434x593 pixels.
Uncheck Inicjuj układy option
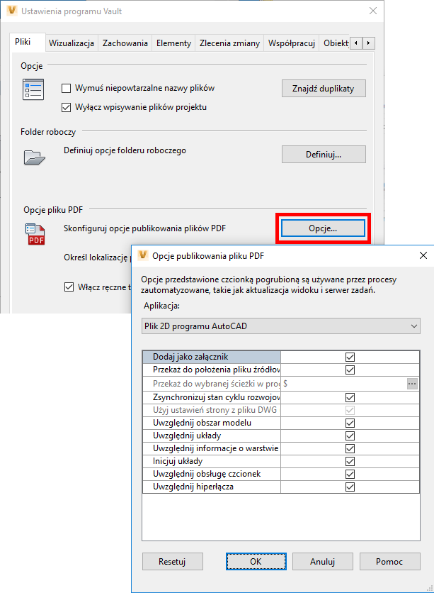pyautogui.click(x=350, y=461)
